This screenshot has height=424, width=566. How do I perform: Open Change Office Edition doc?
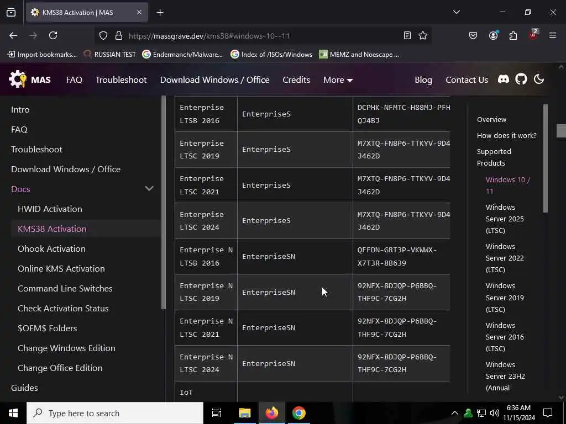point(60,368)
